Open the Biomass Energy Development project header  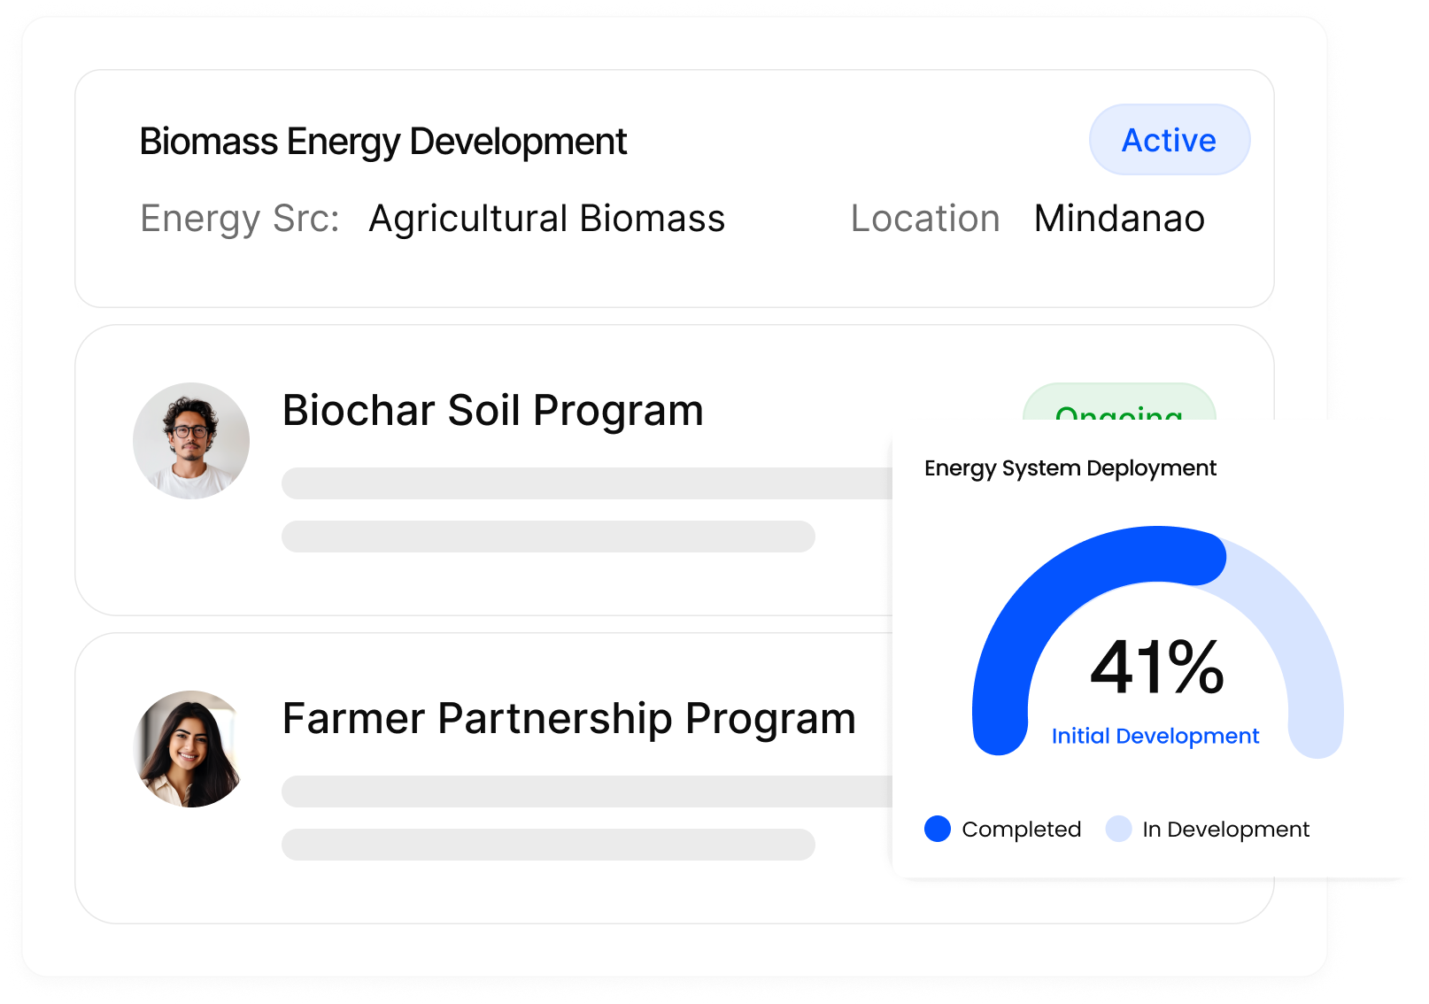click(382, 140)
